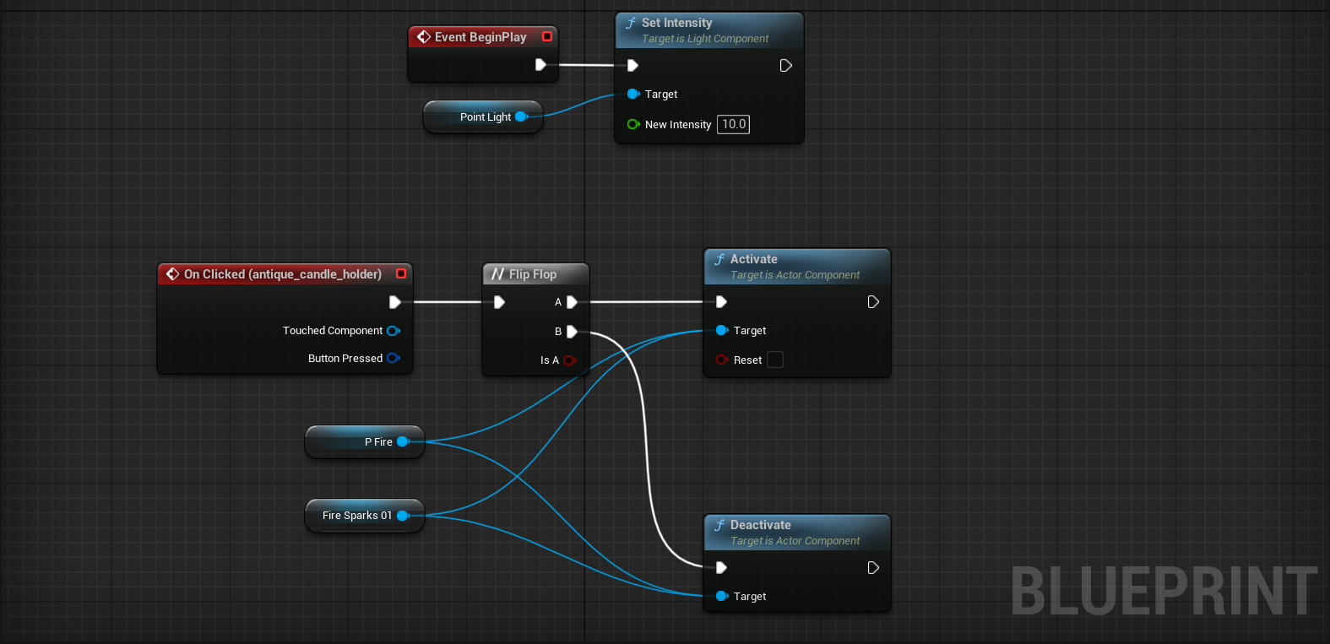Click the Touched Component output pin

(393, 331)
